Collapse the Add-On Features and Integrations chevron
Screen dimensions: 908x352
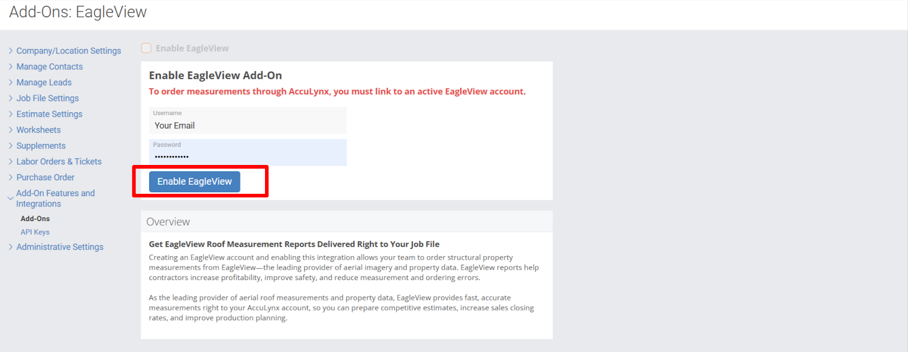(x=11, y=198)
